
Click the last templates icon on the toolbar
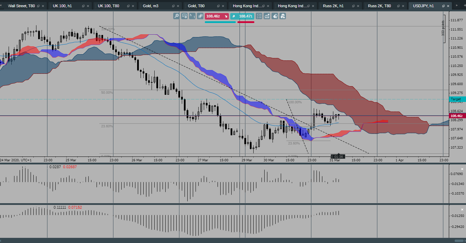tap(282, 16)
